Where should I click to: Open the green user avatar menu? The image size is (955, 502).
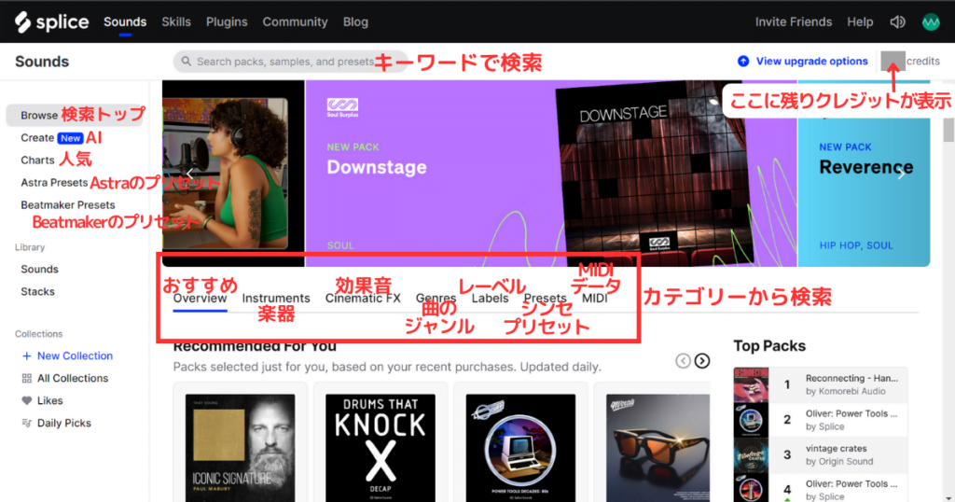pos(931,22)
